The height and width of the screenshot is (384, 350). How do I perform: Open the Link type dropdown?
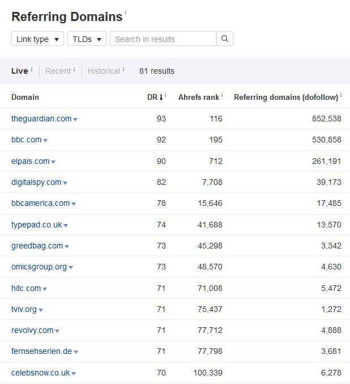38,39
